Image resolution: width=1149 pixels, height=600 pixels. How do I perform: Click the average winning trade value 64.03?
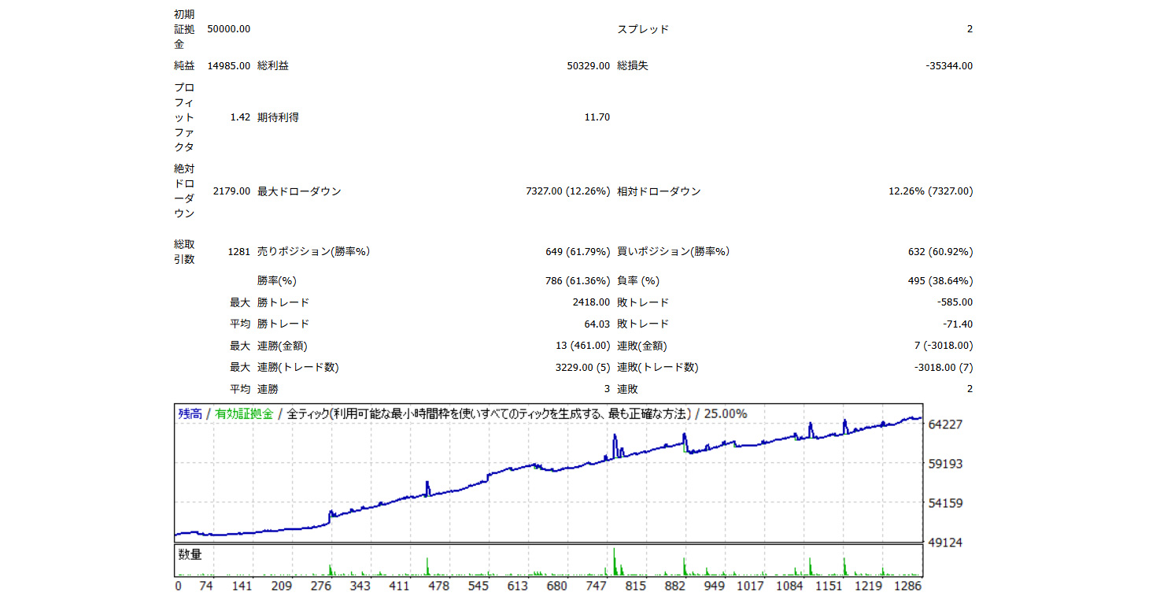click(x=597, y=324)
